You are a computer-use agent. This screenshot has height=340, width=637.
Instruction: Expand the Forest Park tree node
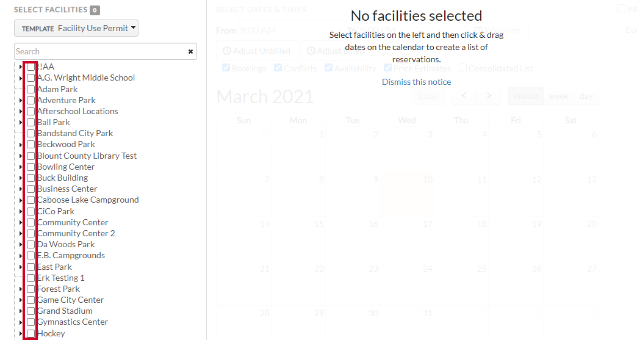coord(20,289)
